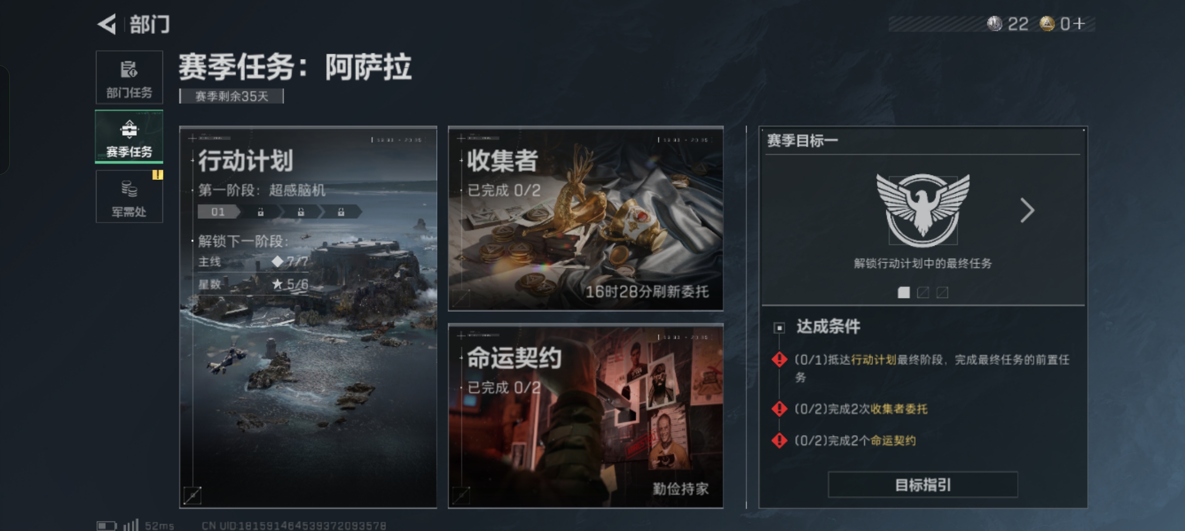The width and height of the screenshot is (1185, 531).
Task: Open the 行动计划 mission card
Action: click(x=308, y=317)
